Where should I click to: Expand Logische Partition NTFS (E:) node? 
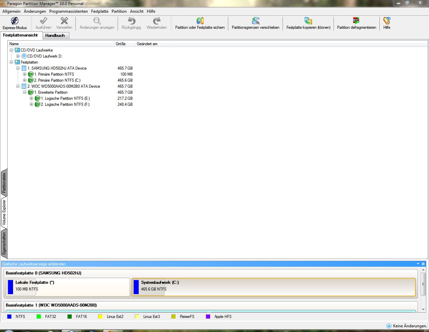[32, 98]
